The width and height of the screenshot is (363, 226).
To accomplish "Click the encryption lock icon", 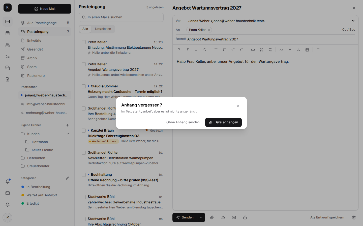I will 245,217.
